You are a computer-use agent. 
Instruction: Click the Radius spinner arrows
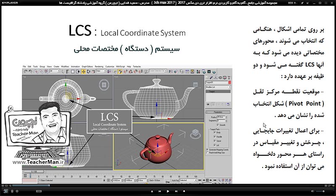pos(226,118)
